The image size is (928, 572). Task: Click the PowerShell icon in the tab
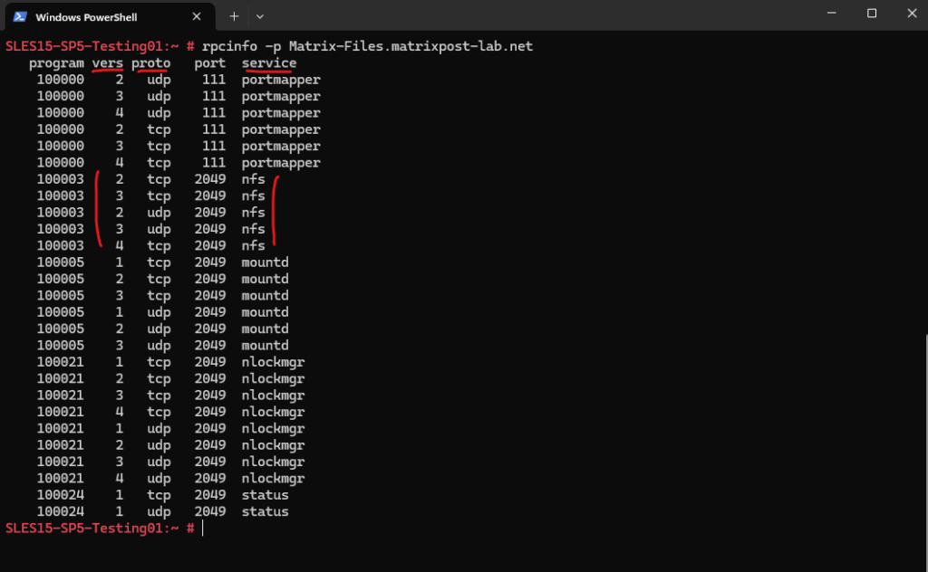(x=20, y=16)
